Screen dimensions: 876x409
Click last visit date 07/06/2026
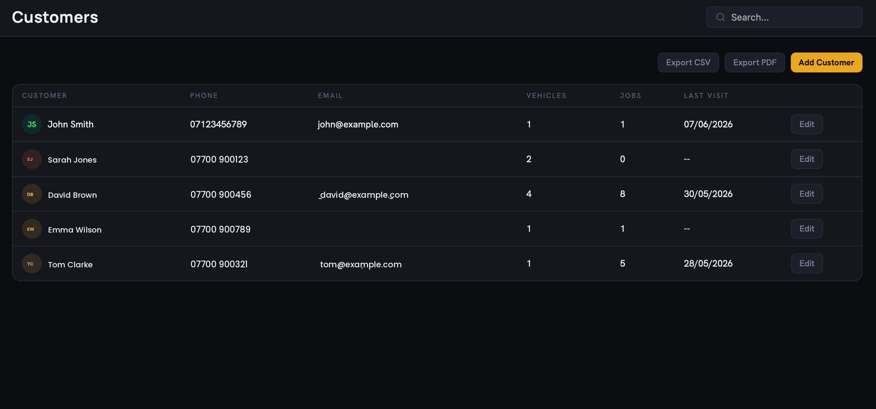point(708,124)
